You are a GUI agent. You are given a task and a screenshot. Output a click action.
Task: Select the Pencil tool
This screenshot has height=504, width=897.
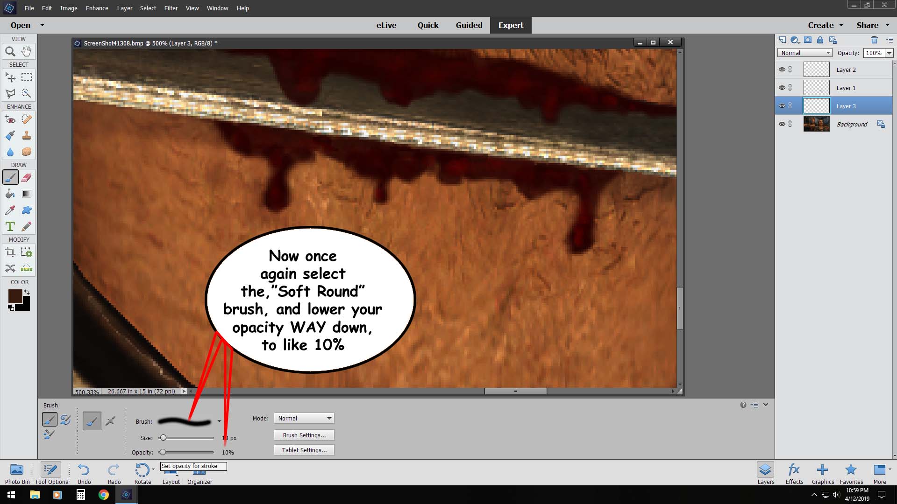(x=27, y=227)
